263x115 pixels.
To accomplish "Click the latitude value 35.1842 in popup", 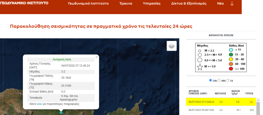I will [x=66, y=78].
